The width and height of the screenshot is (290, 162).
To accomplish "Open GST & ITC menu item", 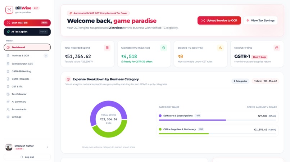I will 27,86.
